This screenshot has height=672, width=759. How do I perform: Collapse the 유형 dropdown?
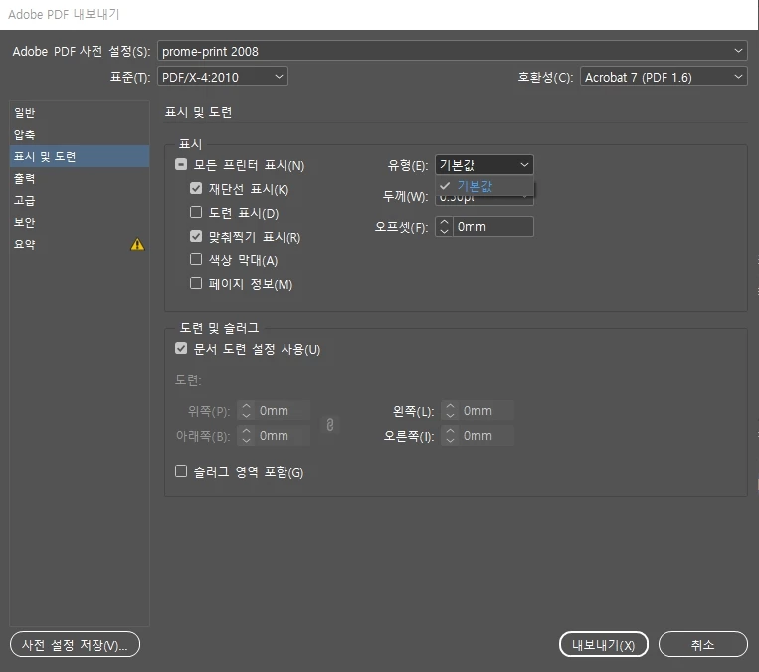[x=484, y=165]
